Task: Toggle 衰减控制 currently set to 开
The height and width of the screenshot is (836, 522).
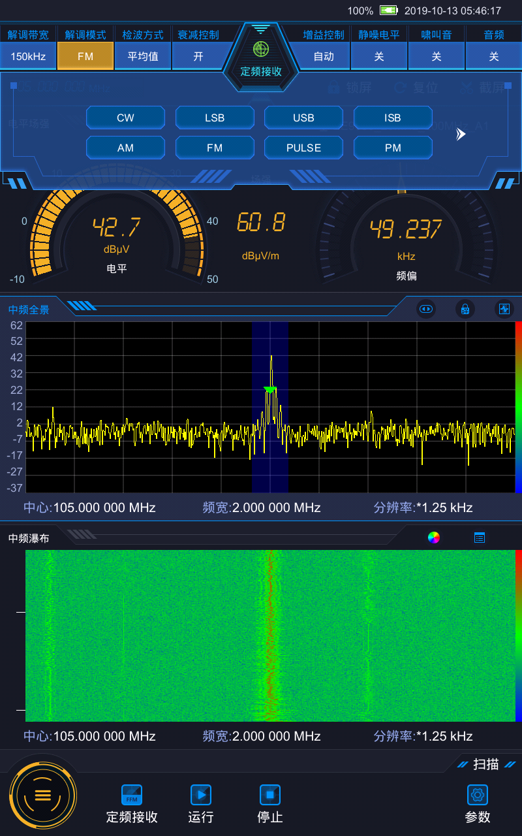Action: 198,56
